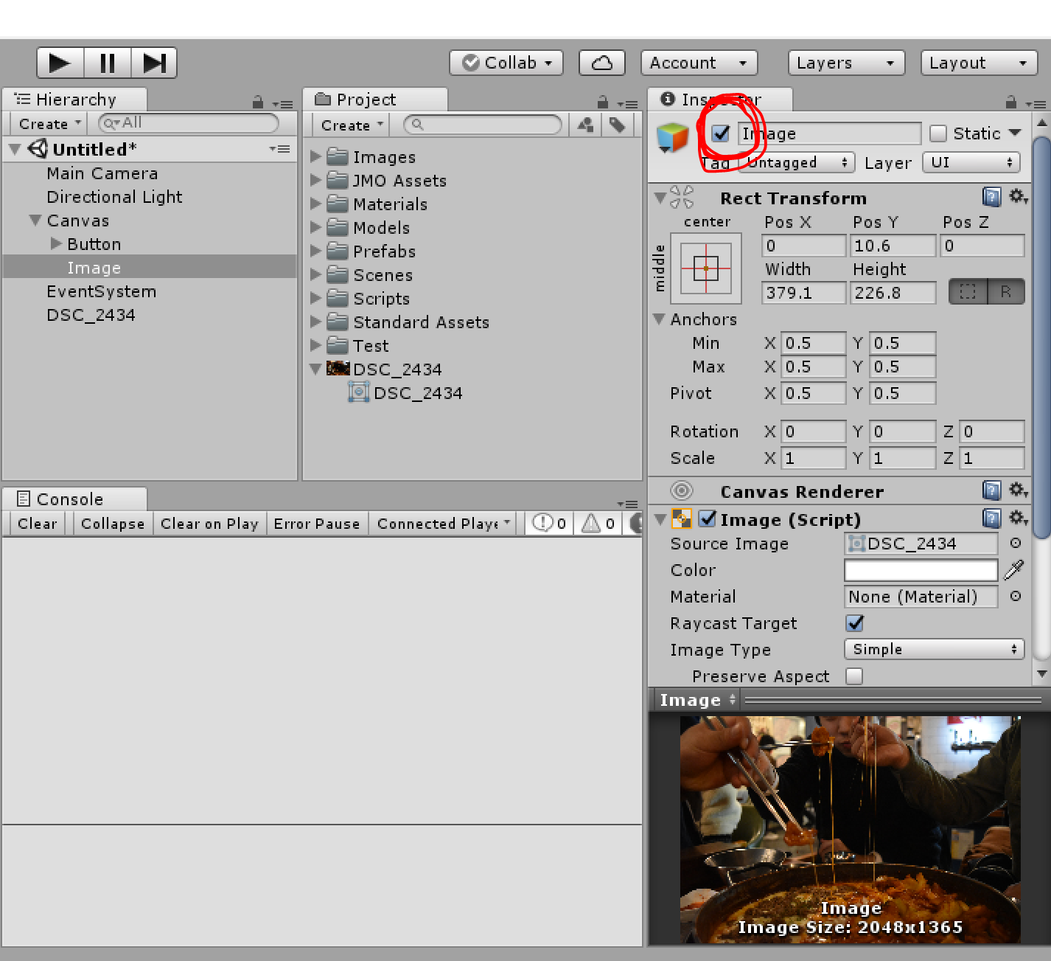Collapse the Anchors section
Screen dimensions: 1051x961
click(660, 319)
